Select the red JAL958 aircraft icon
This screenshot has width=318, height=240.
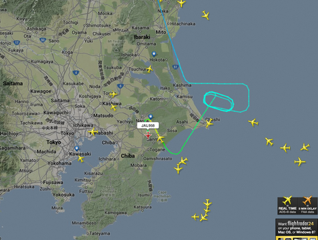148,135
